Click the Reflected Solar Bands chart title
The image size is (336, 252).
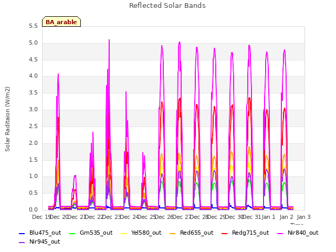click(x=167, y=6)
